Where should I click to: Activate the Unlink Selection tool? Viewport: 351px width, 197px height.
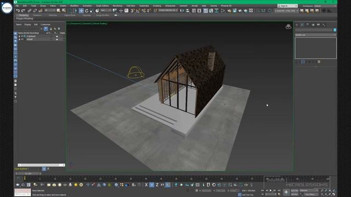35,10
